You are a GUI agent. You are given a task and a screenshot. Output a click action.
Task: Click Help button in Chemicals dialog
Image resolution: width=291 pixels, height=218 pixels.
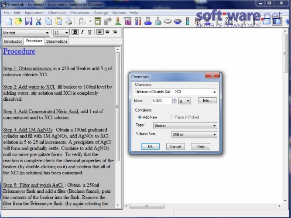coord(201,146)
